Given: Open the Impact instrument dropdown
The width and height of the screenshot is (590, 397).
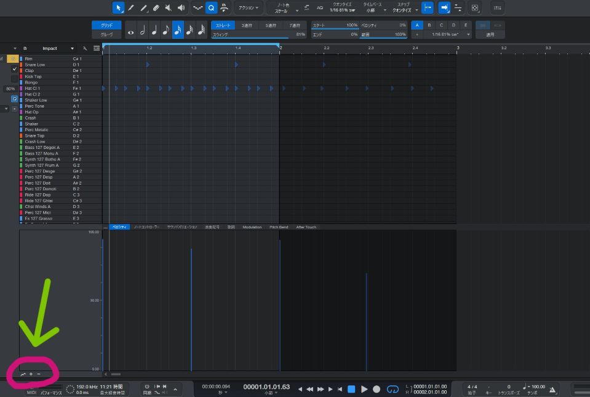Looking at the screenshot, I should click(x=73, y=48).
